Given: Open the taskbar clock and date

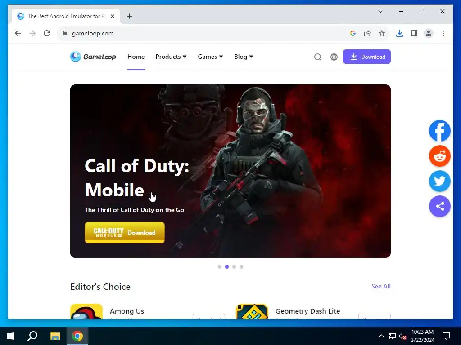Looking at the screenshot, I should click(x=422, y=336).
